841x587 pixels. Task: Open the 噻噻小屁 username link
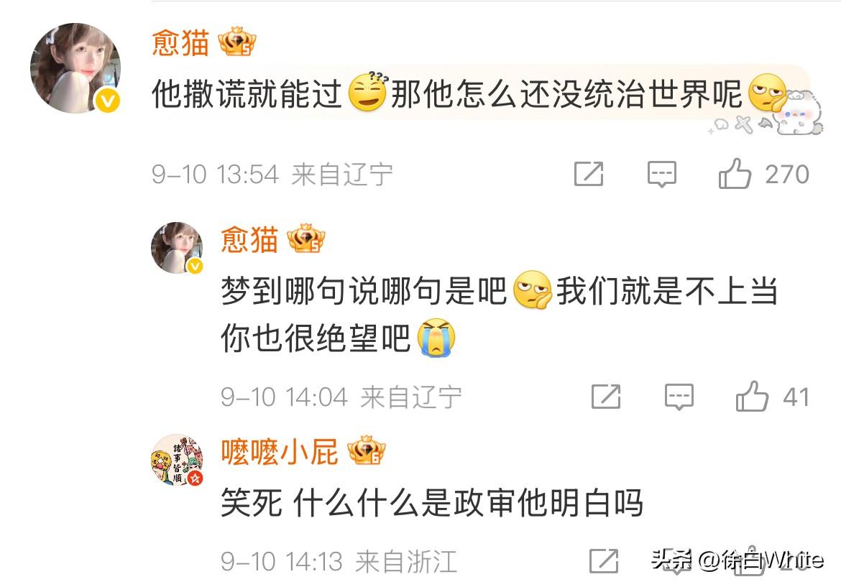point(280,451)
